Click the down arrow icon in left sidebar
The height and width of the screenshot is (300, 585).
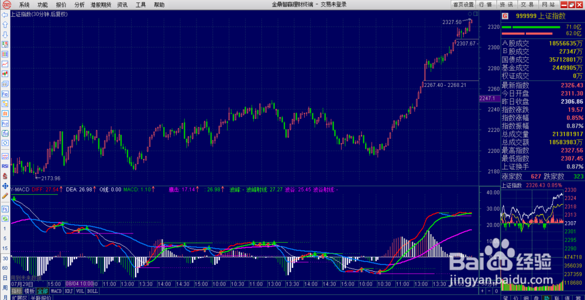[x=5, y=34]
